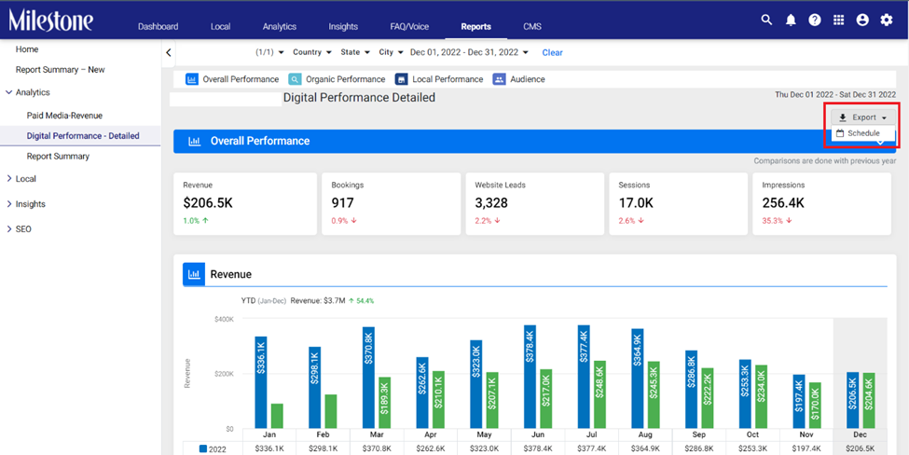The height and width of the screenshot is (455, 909).
Task: Select the Organic Performance magnifier icon
Action: (296, 79)
